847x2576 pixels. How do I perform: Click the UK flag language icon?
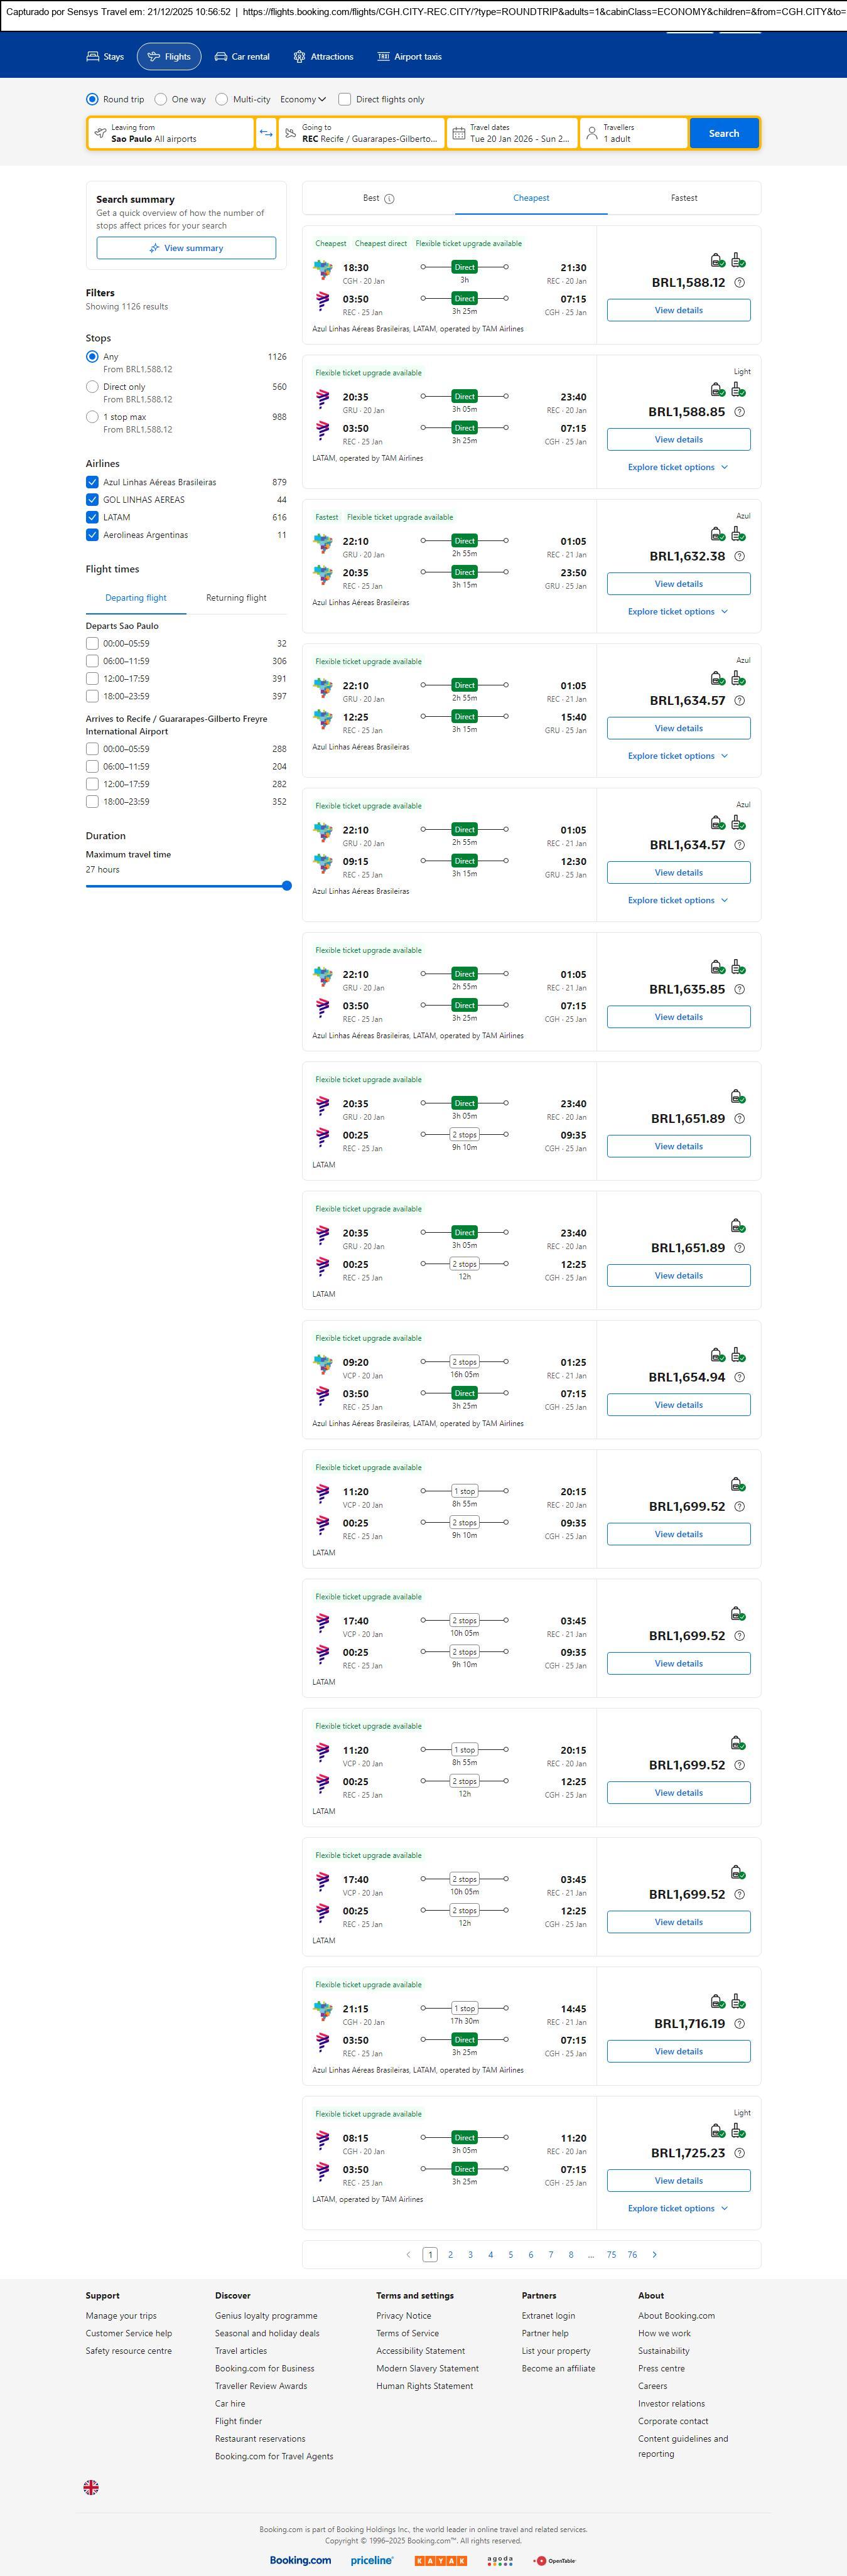91,2487
